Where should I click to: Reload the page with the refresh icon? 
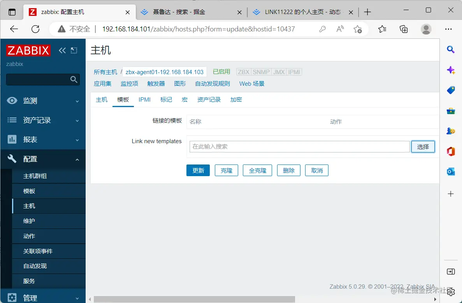click(35, 29)
